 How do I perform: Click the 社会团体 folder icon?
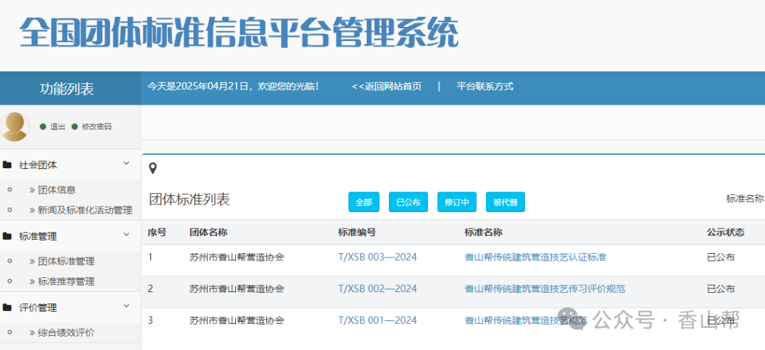point(7,165)
